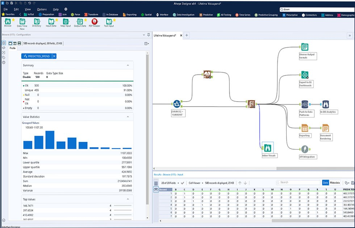Click the tool search box
Image resolution: width=355 pixels, height=228 pixels.
click(317, 9)
